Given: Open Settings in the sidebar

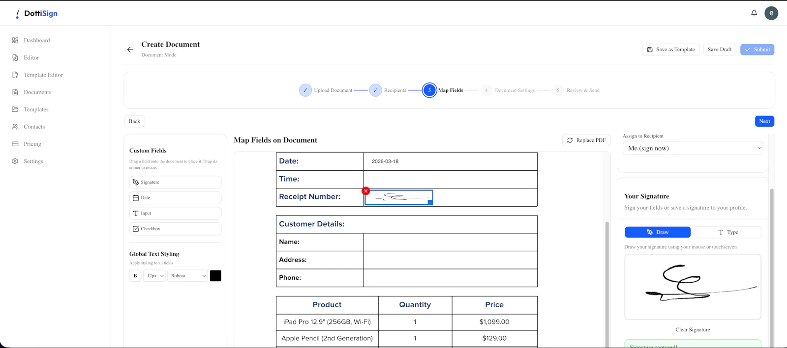Looking at the screenshot, I should [33, 161].
